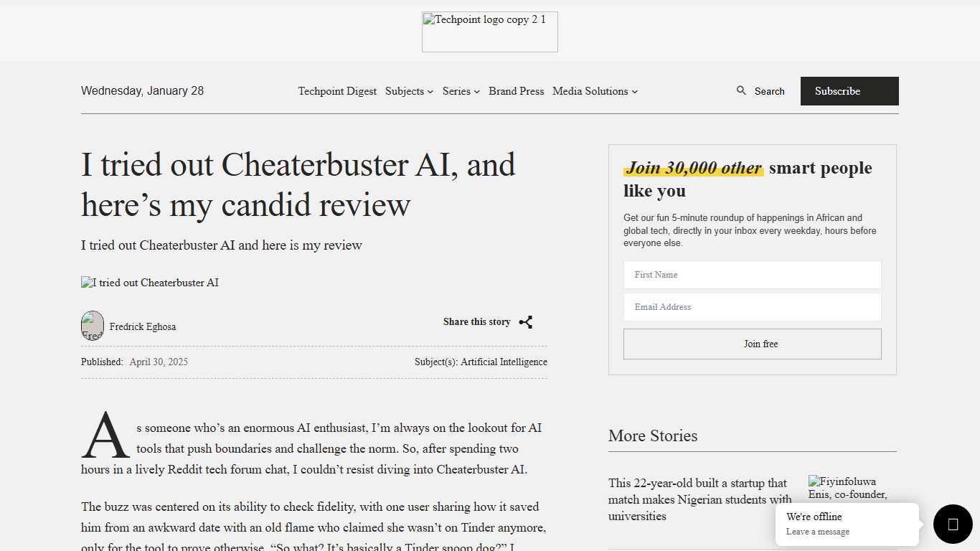Click the author name Fredrick Eghosa
Image resolution: width=980 pixels, height=551 pixels.
tap(142, 326)
